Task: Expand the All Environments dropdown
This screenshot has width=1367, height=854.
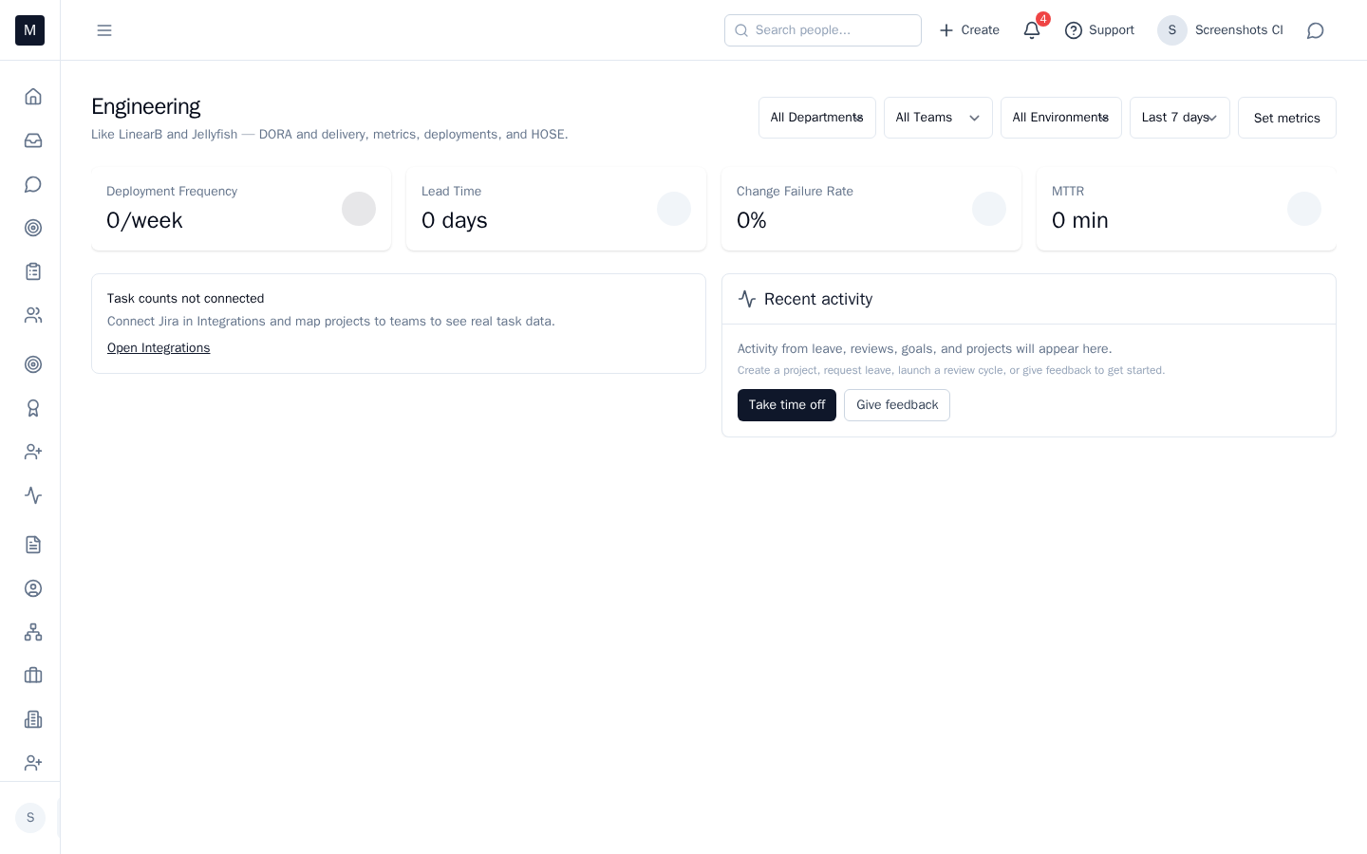Action: tap(1060, 118)
